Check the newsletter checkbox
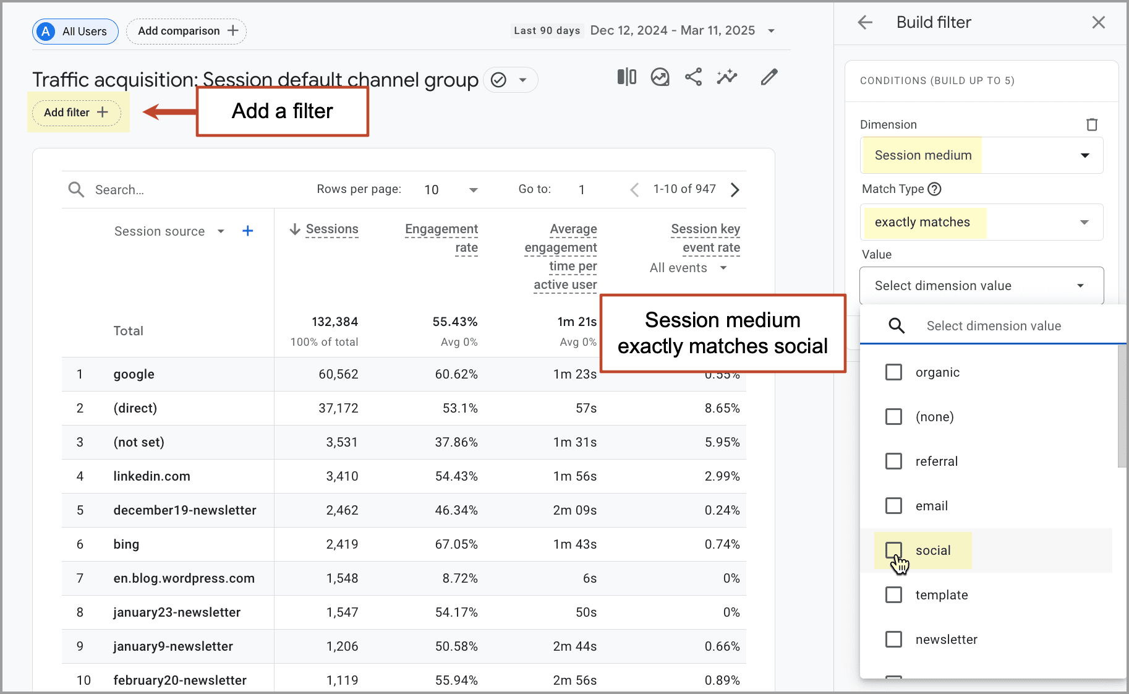 coord(893,640)
